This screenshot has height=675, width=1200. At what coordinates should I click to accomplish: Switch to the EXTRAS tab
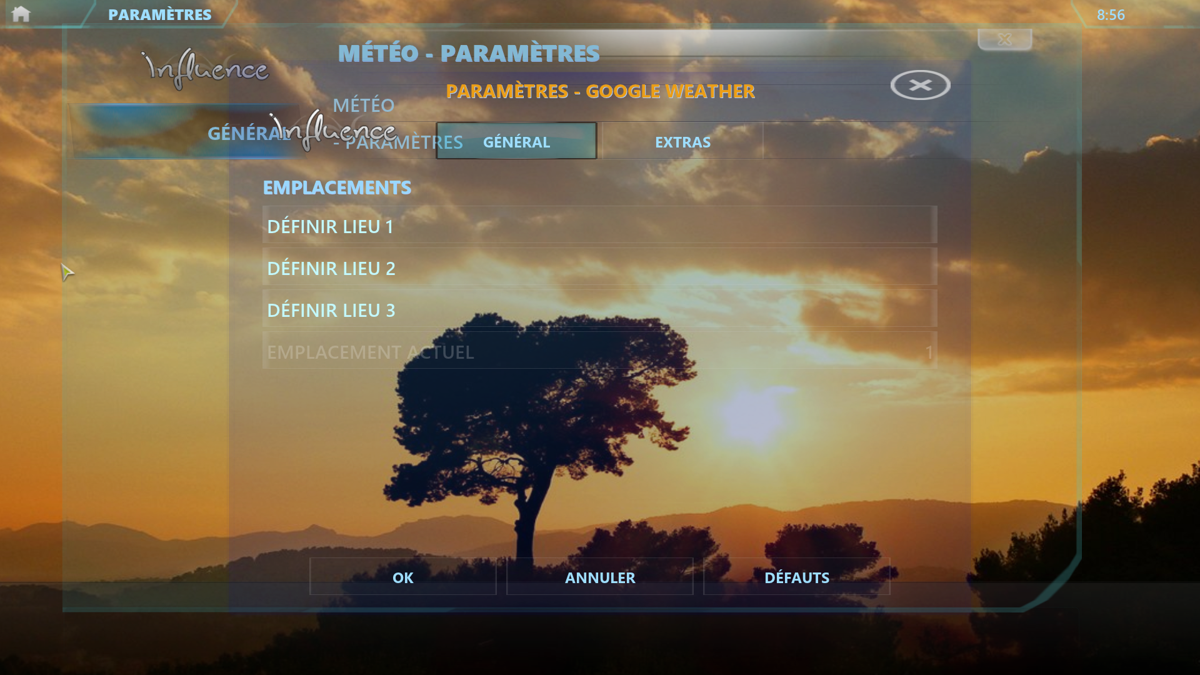pos(682,142)
